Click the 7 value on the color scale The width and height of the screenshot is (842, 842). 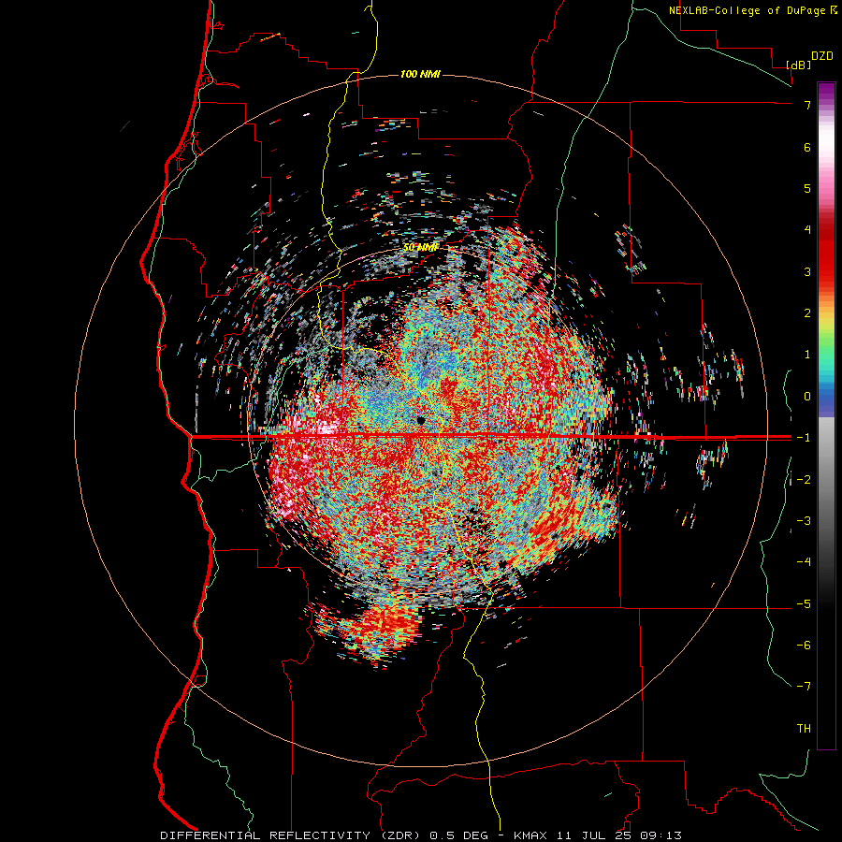(807, 105)
